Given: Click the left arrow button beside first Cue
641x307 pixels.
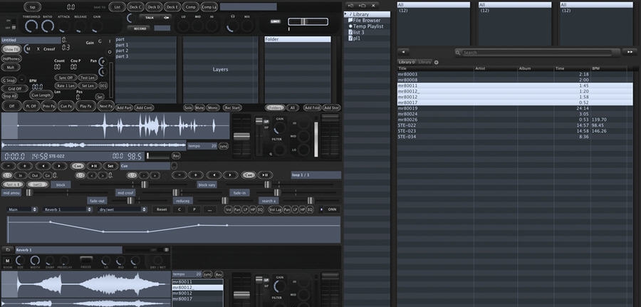Looking at the screenshot, I should click(43, 166).
